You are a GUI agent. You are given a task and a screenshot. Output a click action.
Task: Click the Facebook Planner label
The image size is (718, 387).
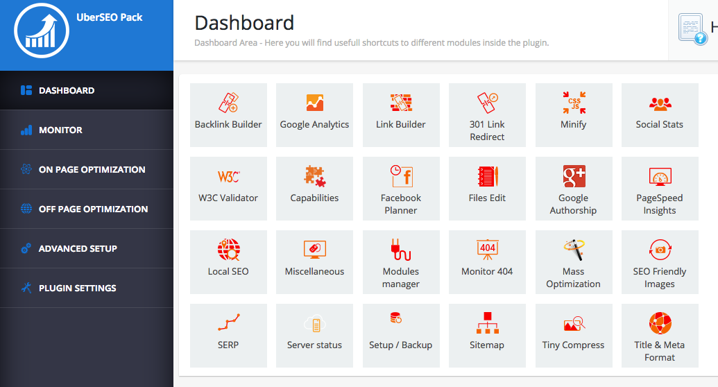[401, 205]
